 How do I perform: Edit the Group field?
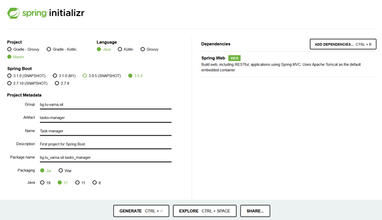106,105
